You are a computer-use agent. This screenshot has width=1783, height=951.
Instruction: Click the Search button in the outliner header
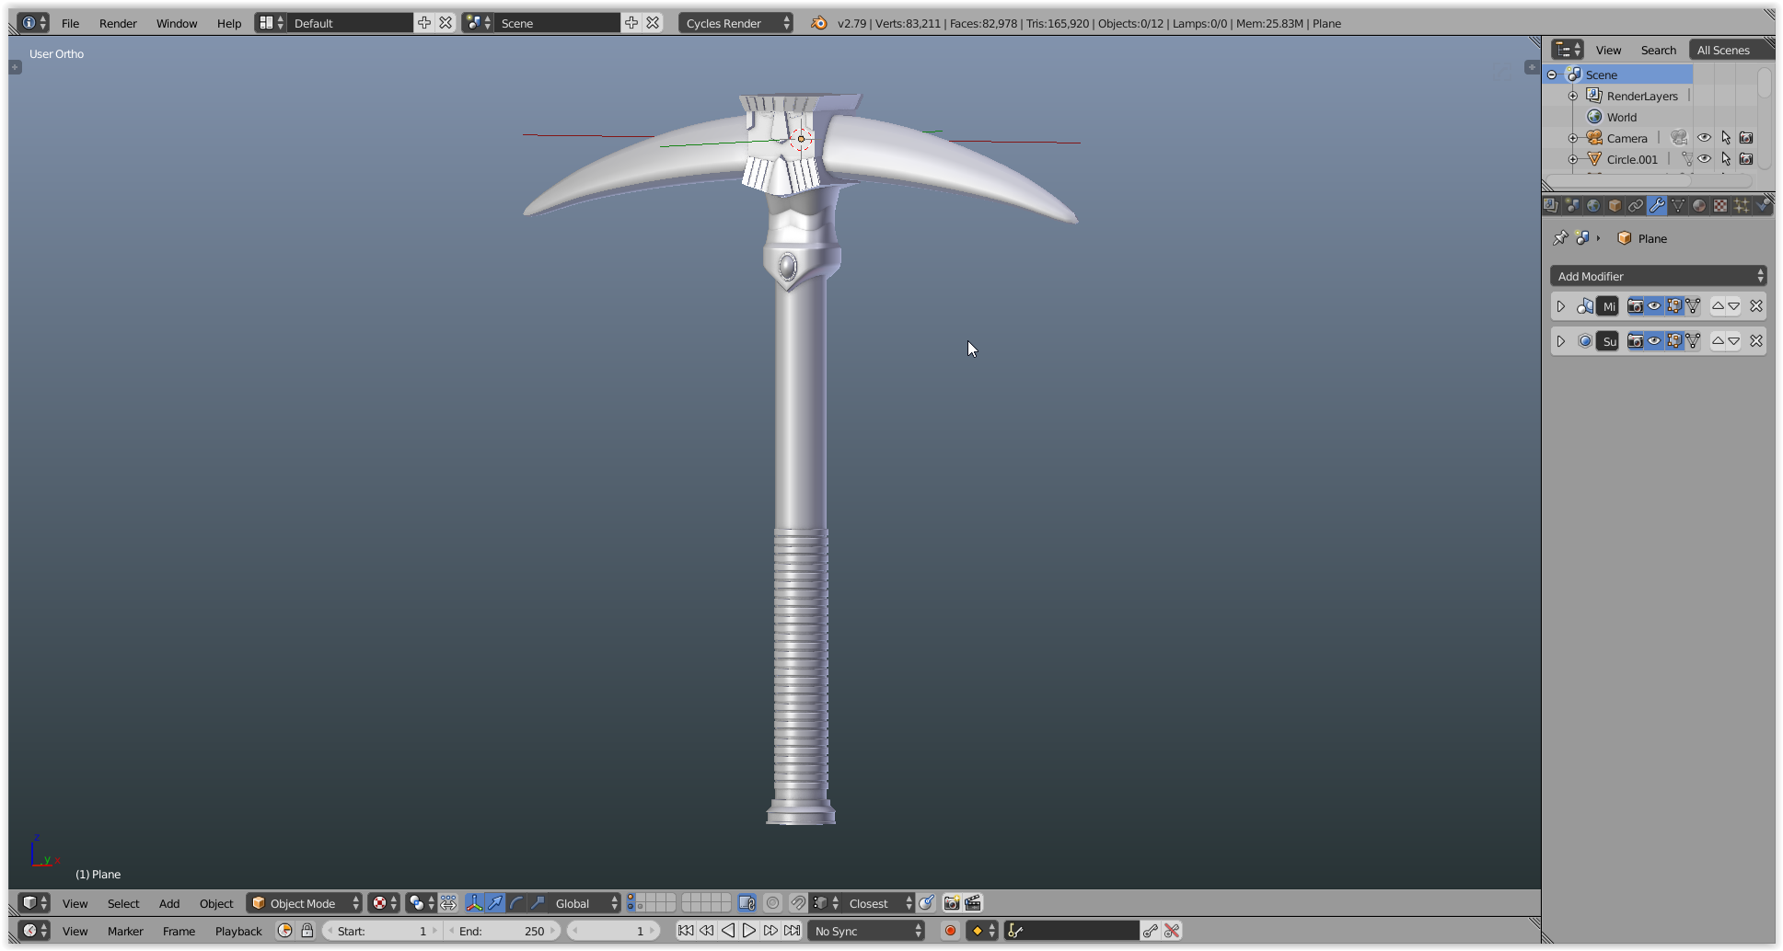1658,50
